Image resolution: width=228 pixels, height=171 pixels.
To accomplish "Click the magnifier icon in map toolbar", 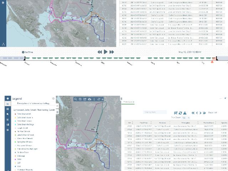I will click(x=76, y=99).
